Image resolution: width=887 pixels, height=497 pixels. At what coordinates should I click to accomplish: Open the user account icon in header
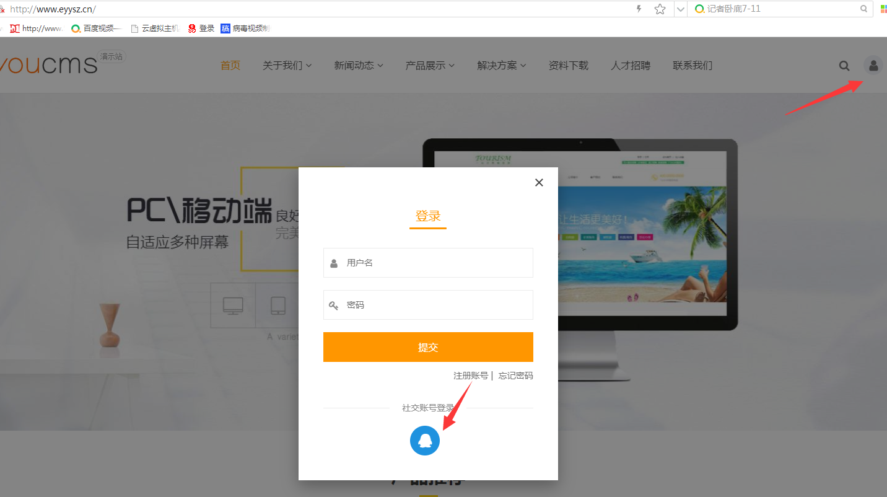pyautogui.click(x=873, y=65)
